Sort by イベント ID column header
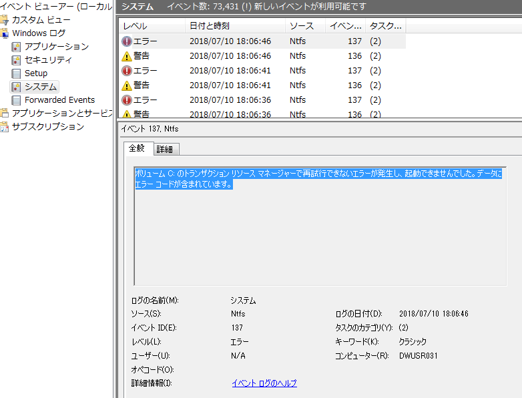The width and height of the screenshot is (522, 398). [345, 26]
